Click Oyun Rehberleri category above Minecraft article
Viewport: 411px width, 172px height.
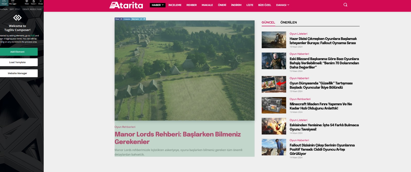300,99
